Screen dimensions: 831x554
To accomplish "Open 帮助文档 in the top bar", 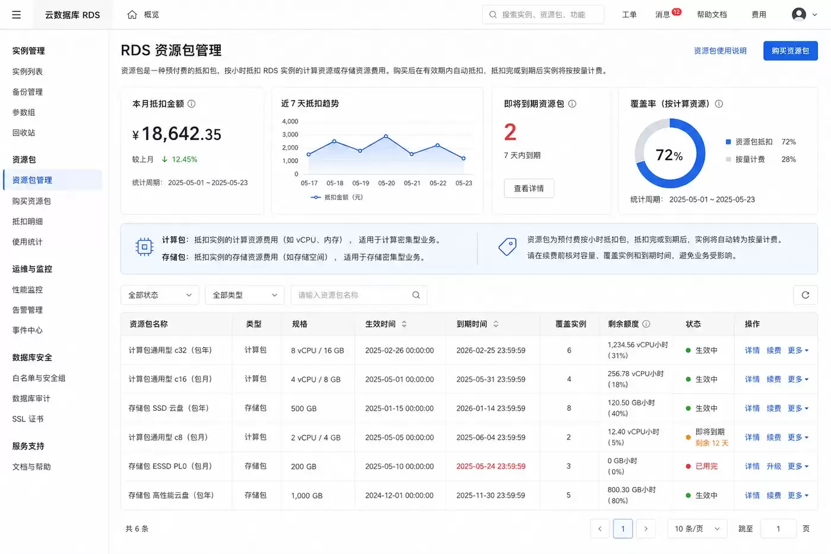I will [x=712, y=15].
